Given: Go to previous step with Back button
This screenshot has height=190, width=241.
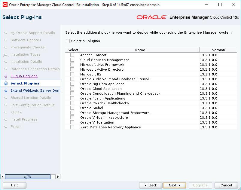Looking at the screenshot, I should coord(151,185).
